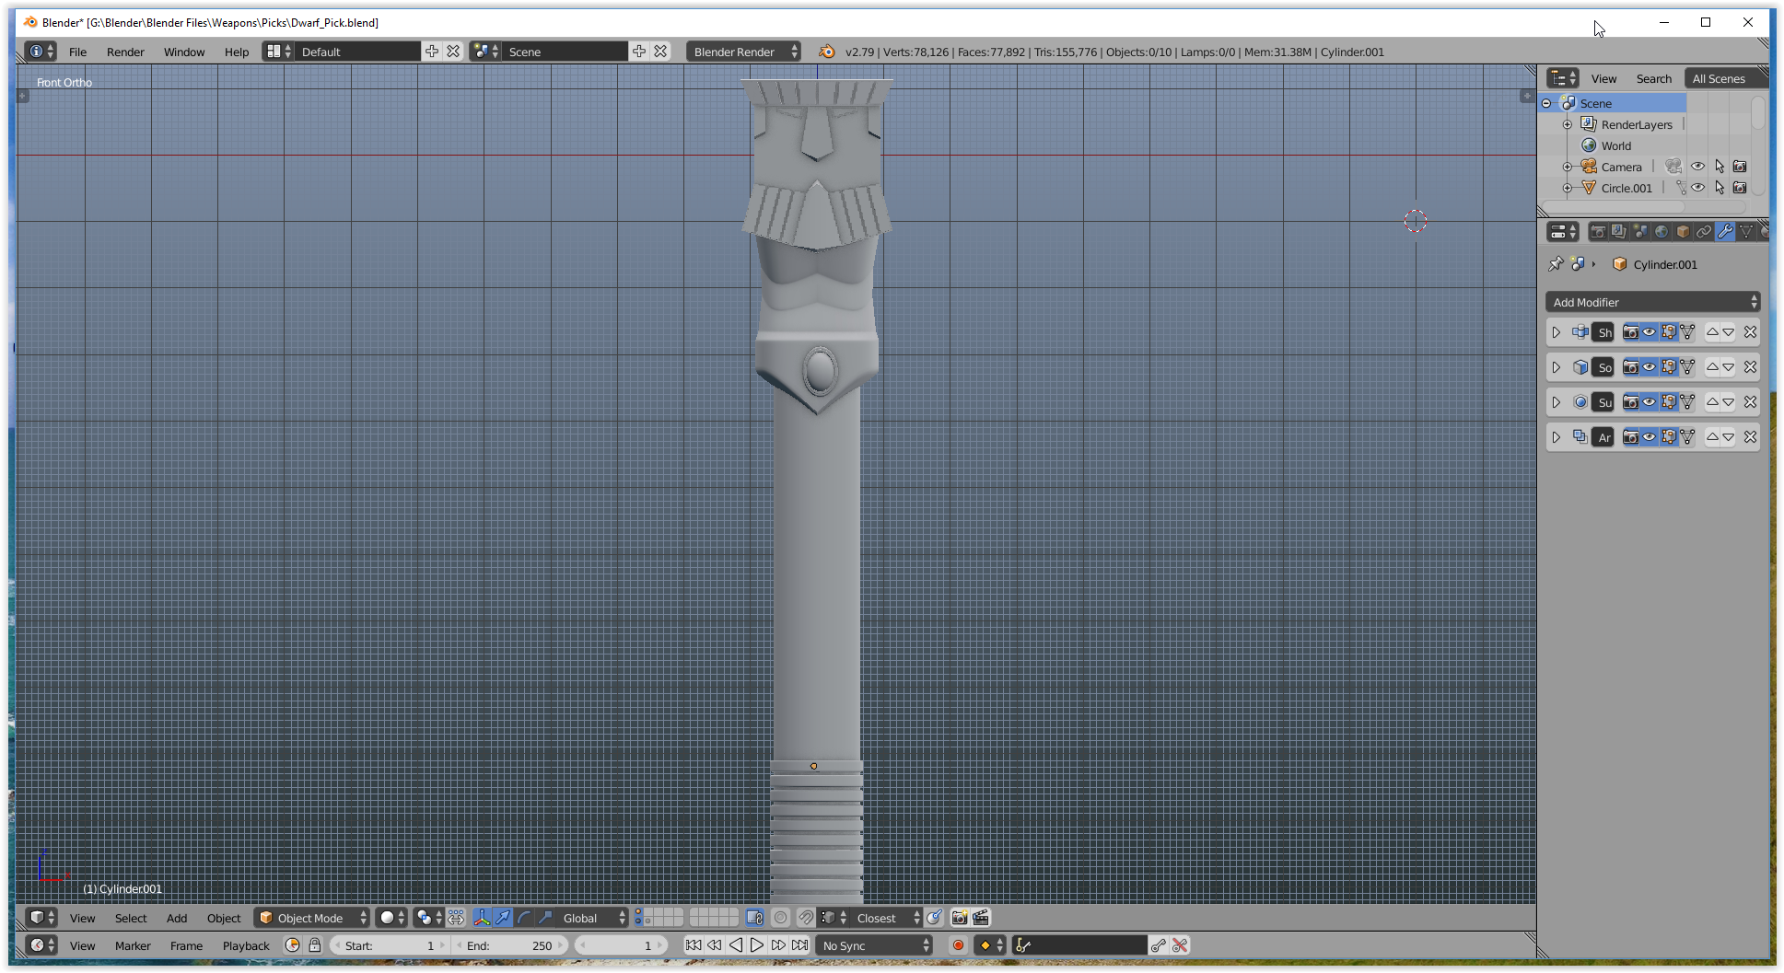Open the Render menu

click(x=125, y=52)
